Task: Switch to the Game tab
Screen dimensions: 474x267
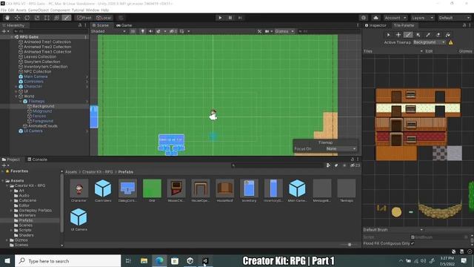Action: point(124,25)
